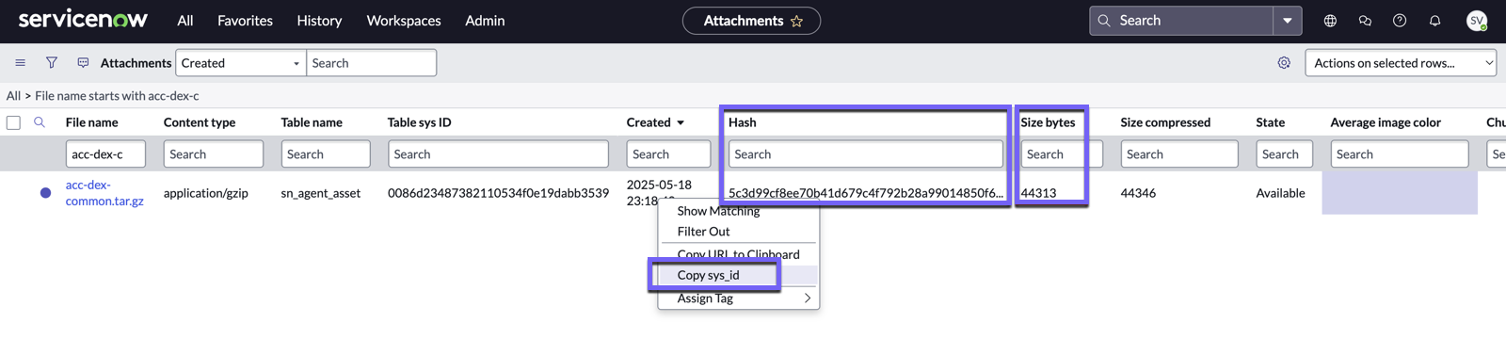1506x339 pixels.
Task: Tick the select all rows checkbox
Action: (13, 122)
